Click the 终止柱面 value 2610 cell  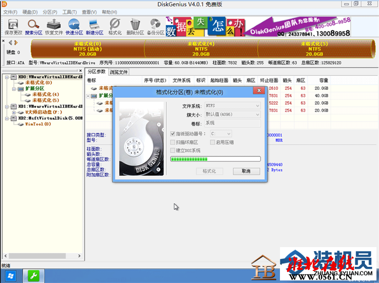click(273, 88)
